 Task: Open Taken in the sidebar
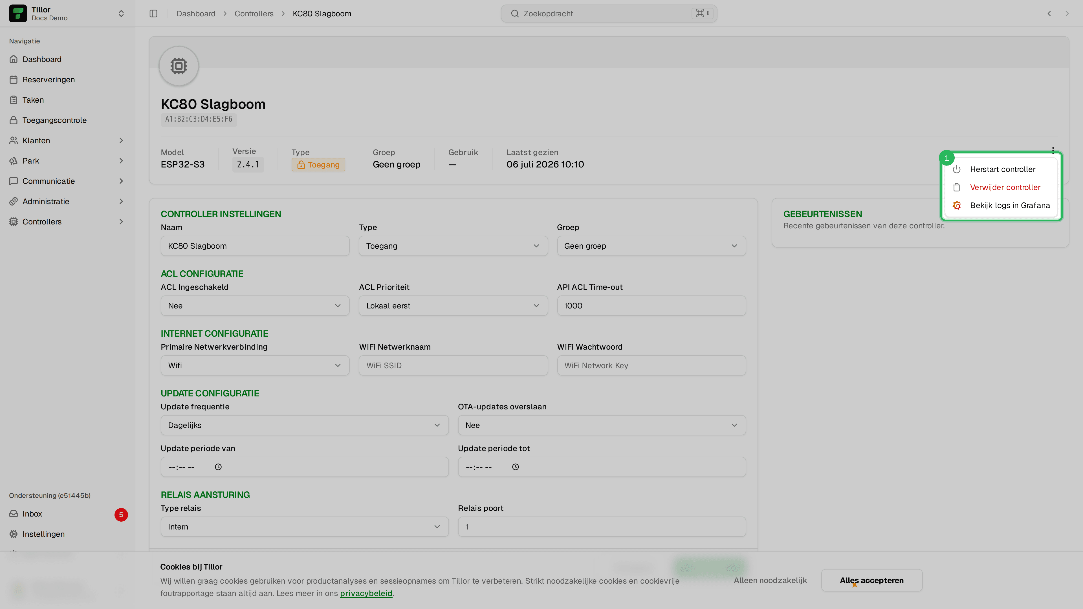pyautogui.click(x=67, y=100)
